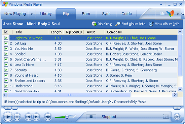
Task: Click the Play button
Action: pyautogui.click(x=8, y=117)
